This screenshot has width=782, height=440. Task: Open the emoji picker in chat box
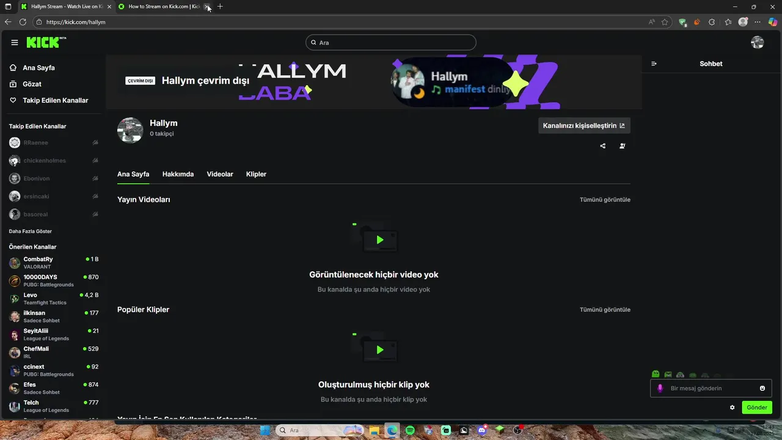pyautogui.click(x=762, y=388)
